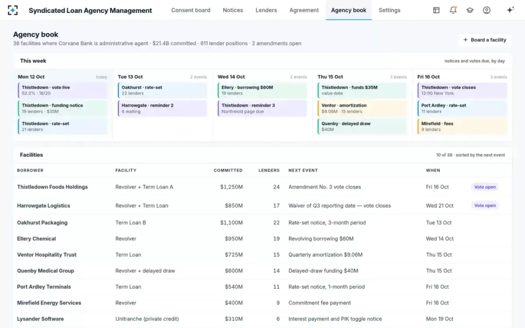
Task: Open Monday Thistledown rate-set card
Action: click(x=63, y=126)
